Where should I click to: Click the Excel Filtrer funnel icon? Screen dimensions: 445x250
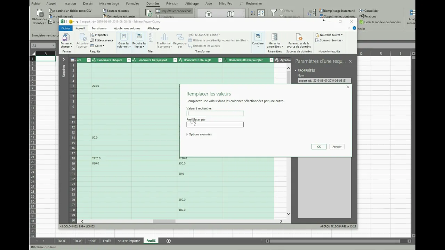(273, 13)
